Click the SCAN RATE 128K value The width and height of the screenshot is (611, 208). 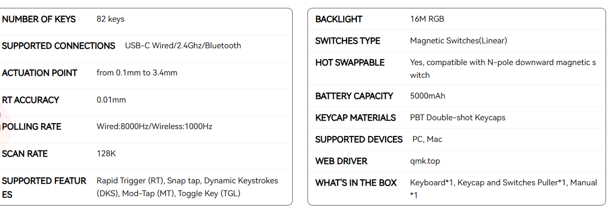106,154
